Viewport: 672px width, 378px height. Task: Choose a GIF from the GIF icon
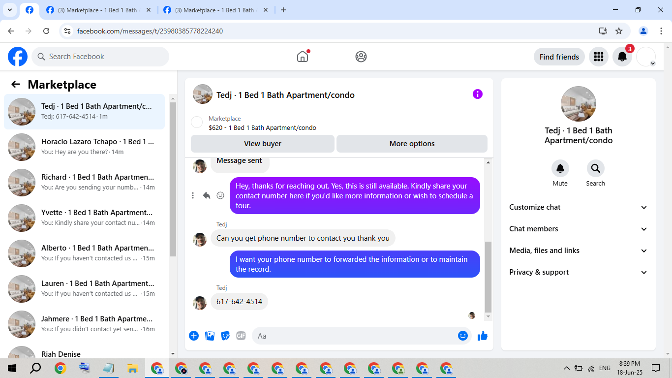click(x=241, y=336)
